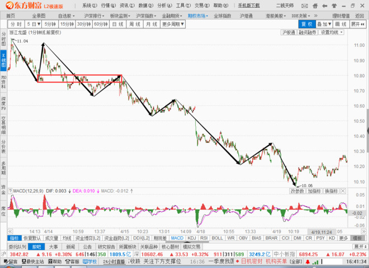Open the mail envelope icon in title bar

pos(305,6)
